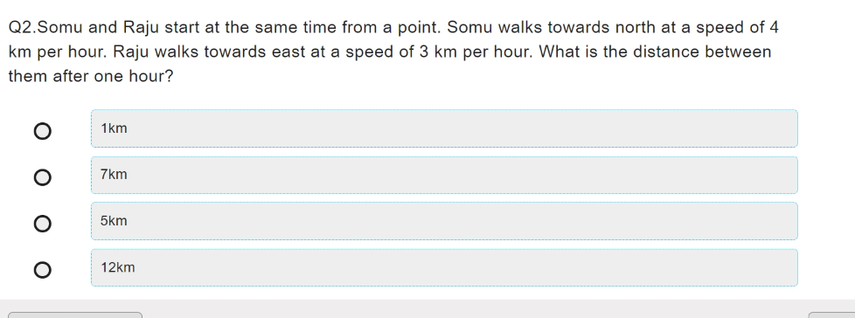Mark the 12km radio option

43,270
